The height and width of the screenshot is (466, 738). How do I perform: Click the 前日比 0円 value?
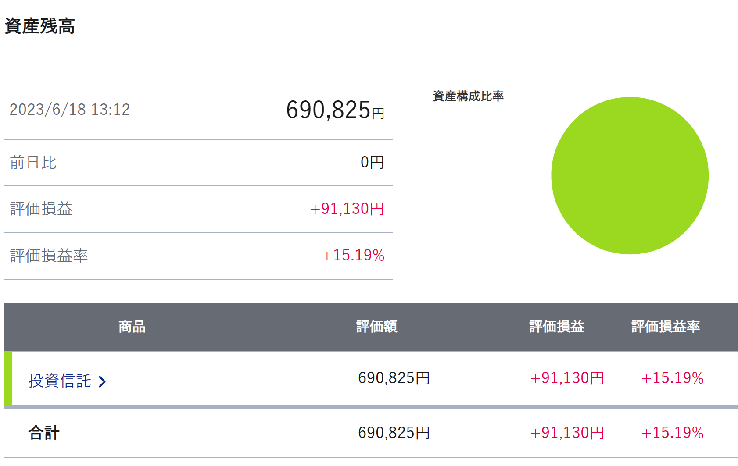pos(372,163)
